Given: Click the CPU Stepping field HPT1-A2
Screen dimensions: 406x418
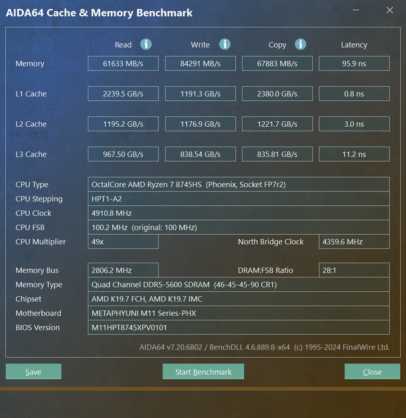Looking at the screenshot, I should click(x=239, y=199).
